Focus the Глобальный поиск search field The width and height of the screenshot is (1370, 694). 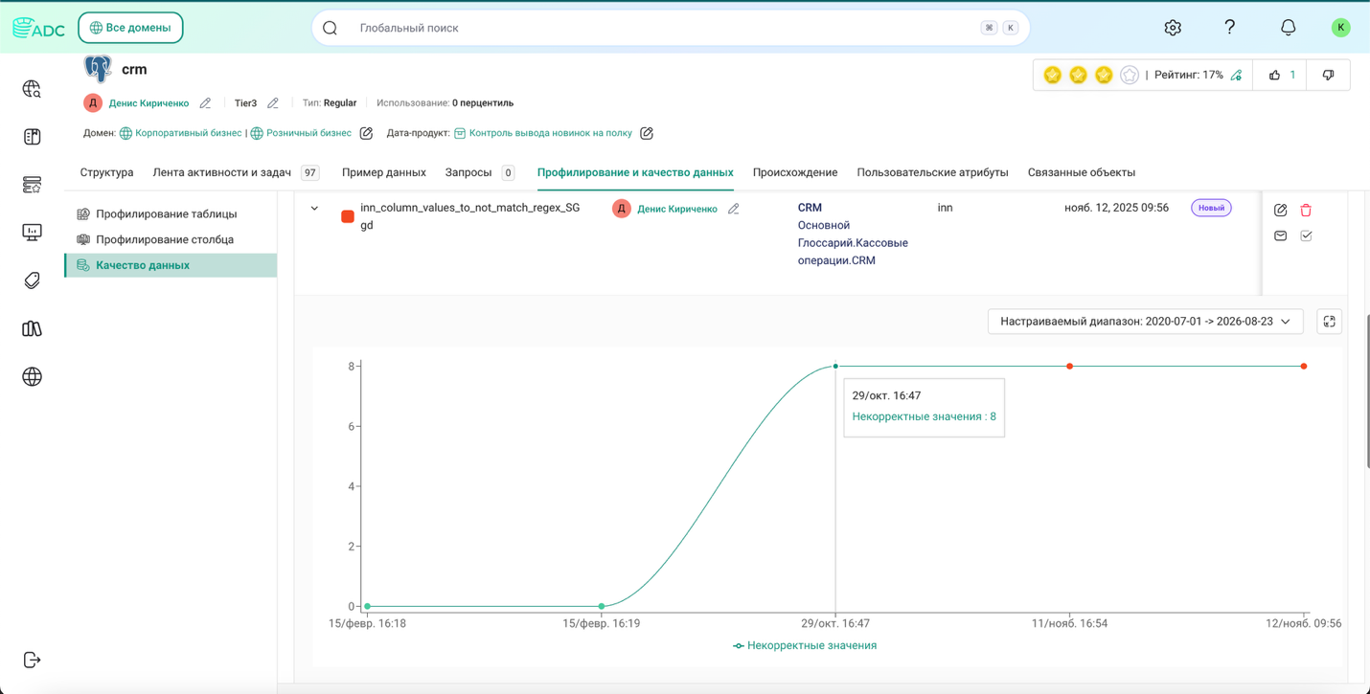(671, 28)
